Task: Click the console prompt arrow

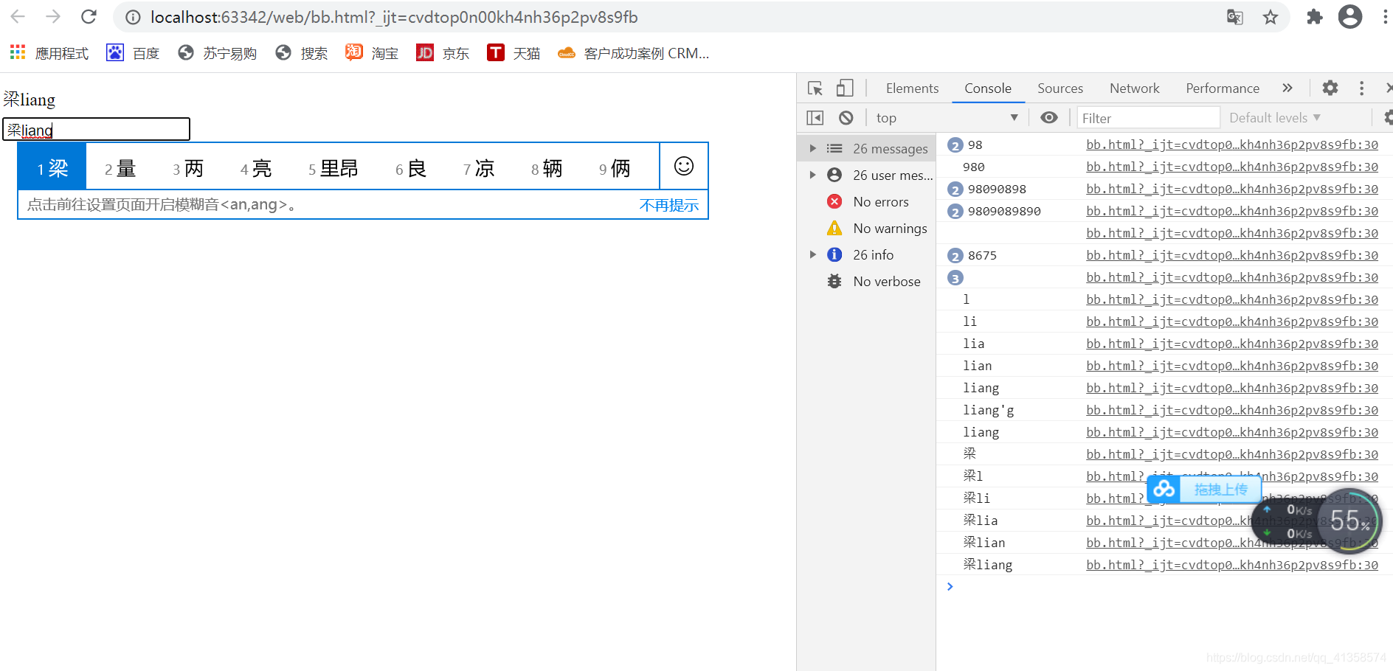Action: tap(950, 586)
